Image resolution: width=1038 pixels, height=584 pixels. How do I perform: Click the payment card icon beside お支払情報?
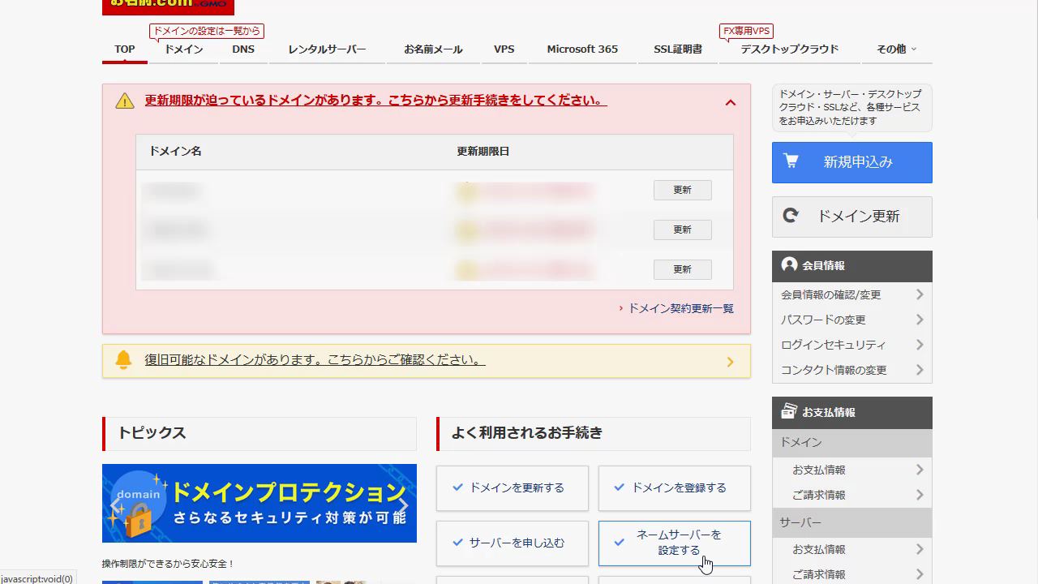click(x=789, y=412)
